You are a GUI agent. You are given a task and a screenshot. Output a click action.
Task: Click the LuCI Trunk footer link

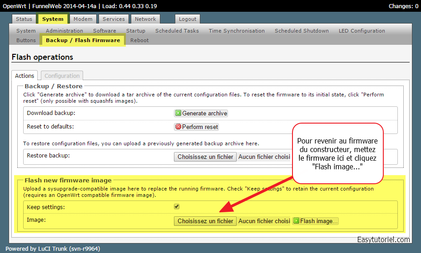tap(53, 249)
